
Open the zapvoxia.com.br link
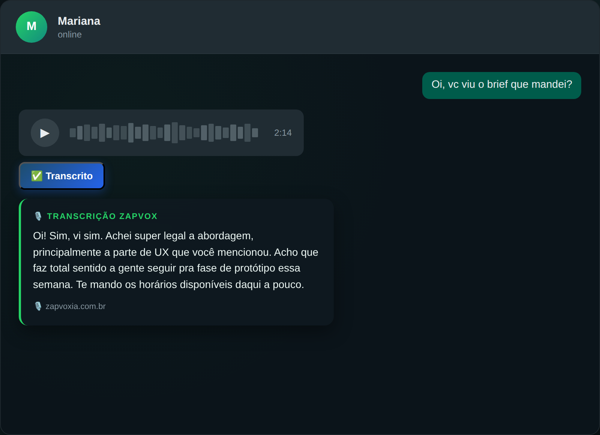click(75, 306)
